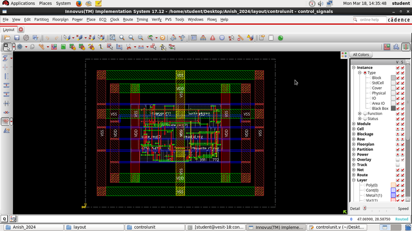Select the Function radio button under Instance
Screen dimensions: 412x231
365,113
